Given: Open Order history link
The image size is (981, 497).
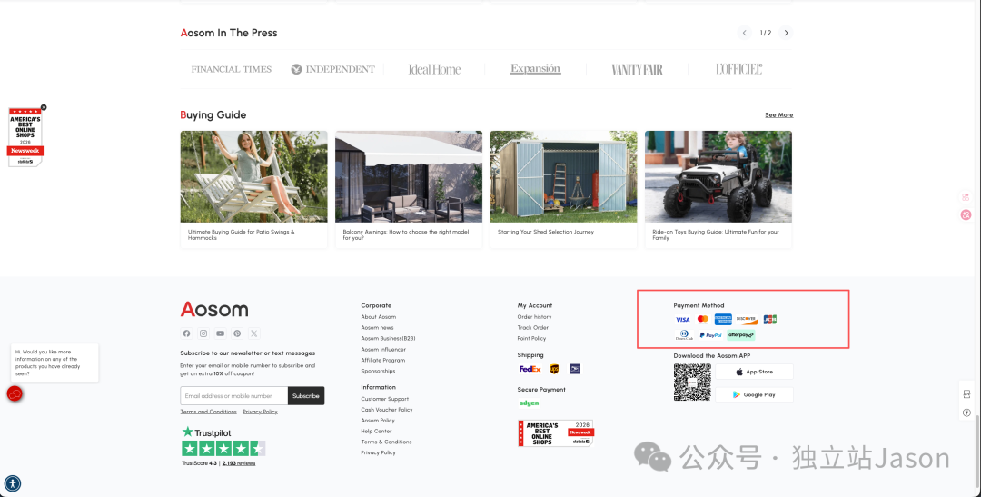Looking at the screenshot, I should [534, 317].
